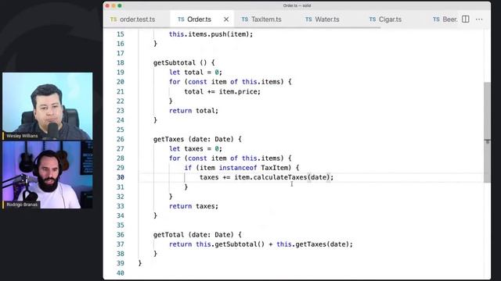Open the TaxItem.ts tab
This screenshot has width=501, height=281.
point(266,20)
